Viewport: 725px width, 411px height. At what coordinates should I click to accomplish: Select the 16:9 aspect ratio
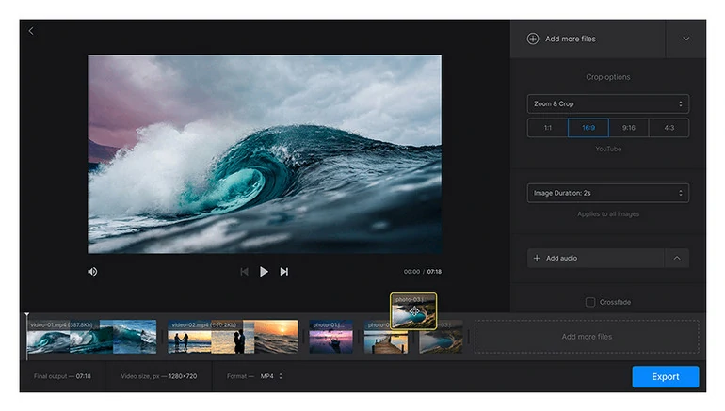click(x=588, y=128)
